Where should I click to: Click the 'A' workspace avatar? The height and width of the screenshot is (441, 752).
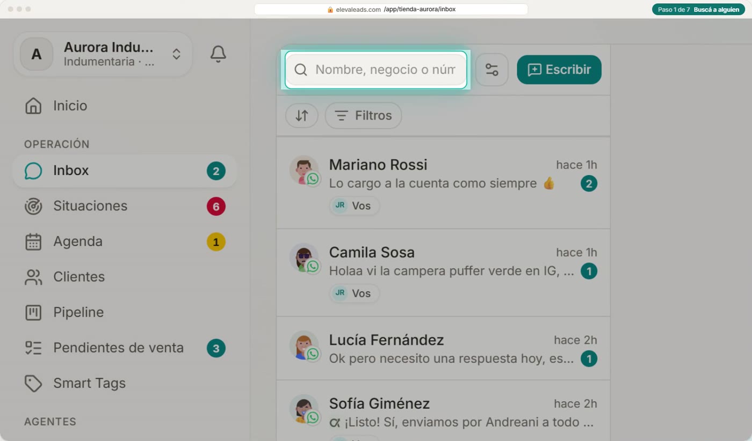tap(37, 54)
